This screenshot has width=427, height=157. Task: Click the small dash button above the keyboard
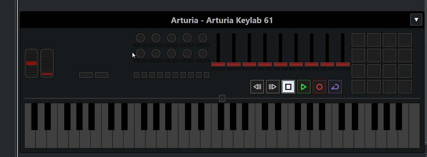(x=222, y=98)
